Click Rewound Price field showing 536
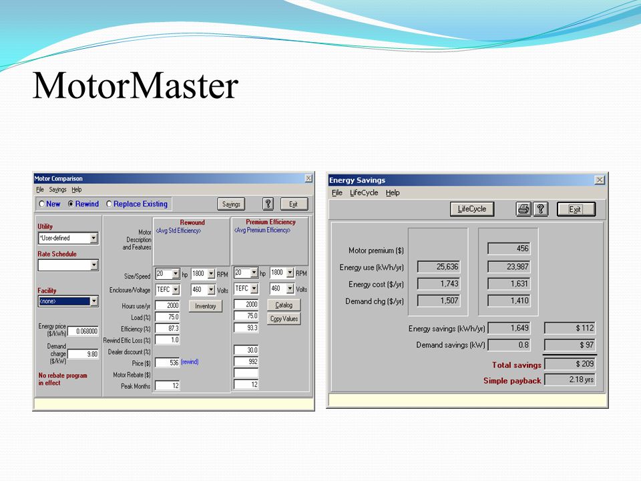 pos(168,362)
